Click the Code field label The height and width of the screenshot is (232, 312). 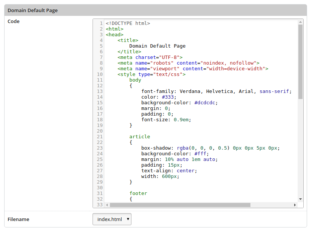click(14, 21)
